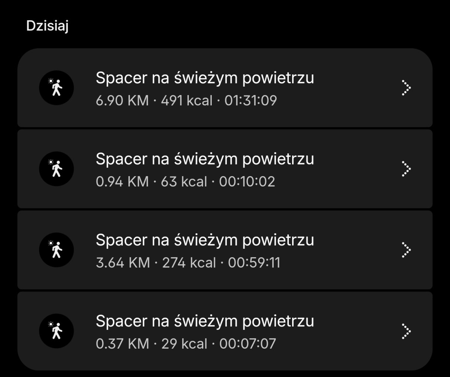450x377 pixels.
Task: Select the title of the 491 kcal walk
Action: [205, 78]
